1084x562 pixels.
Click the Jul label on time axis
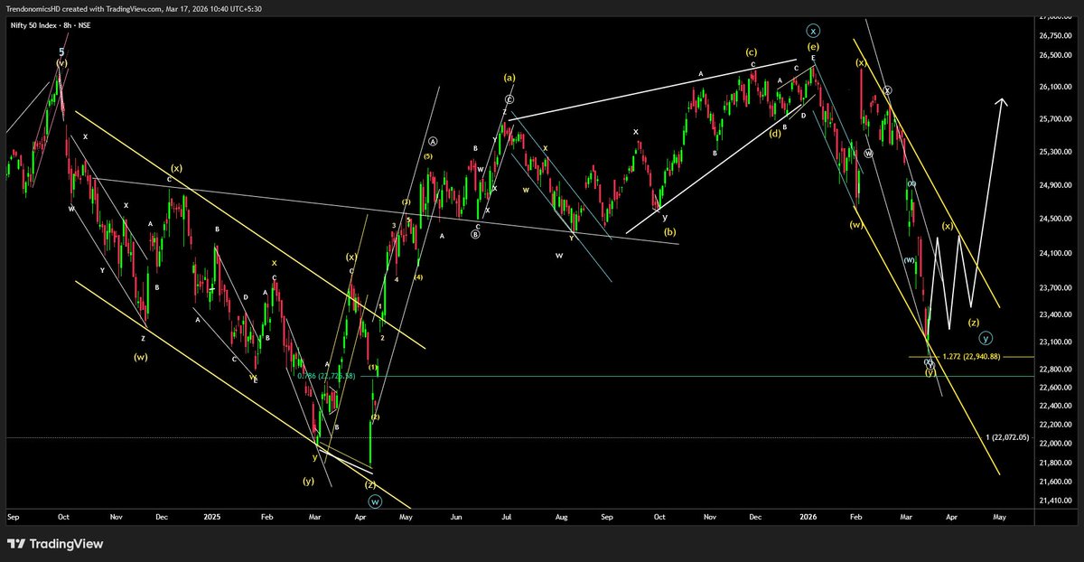click(x=506, y=518)
